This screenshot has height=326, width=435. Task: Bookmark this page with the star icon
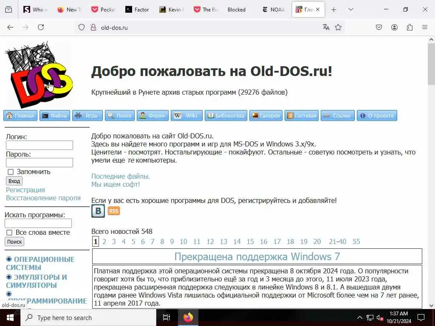[338, 27]
